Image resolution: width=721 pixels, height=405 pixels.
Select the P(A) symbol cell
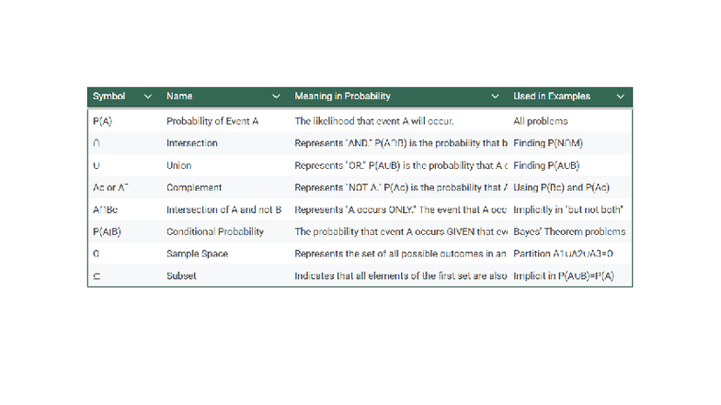coord(102,121)
